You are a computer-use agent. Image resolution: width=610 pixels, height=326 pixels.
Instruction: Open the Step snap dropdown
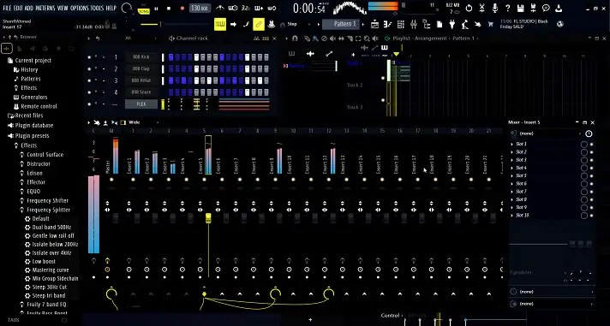pos(296,24)
